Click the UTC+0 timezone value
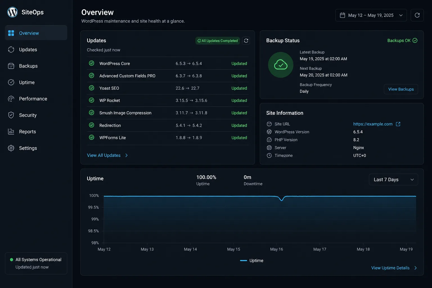432x288 pixels. pyautogui.click(x=360, y=156)
